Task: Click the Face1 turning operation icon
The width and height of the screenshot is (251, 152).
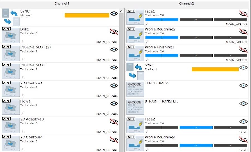Action: 135,17
